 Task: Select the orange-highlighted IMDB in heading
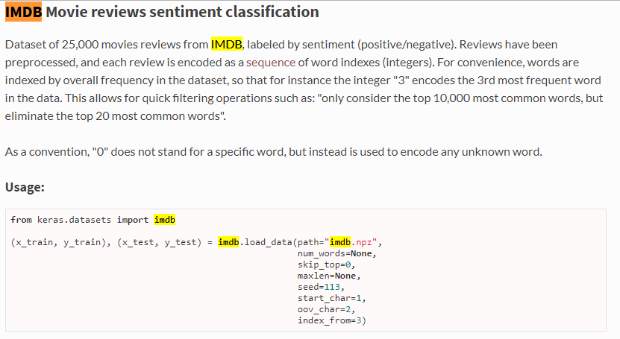(x=23, y=12)
